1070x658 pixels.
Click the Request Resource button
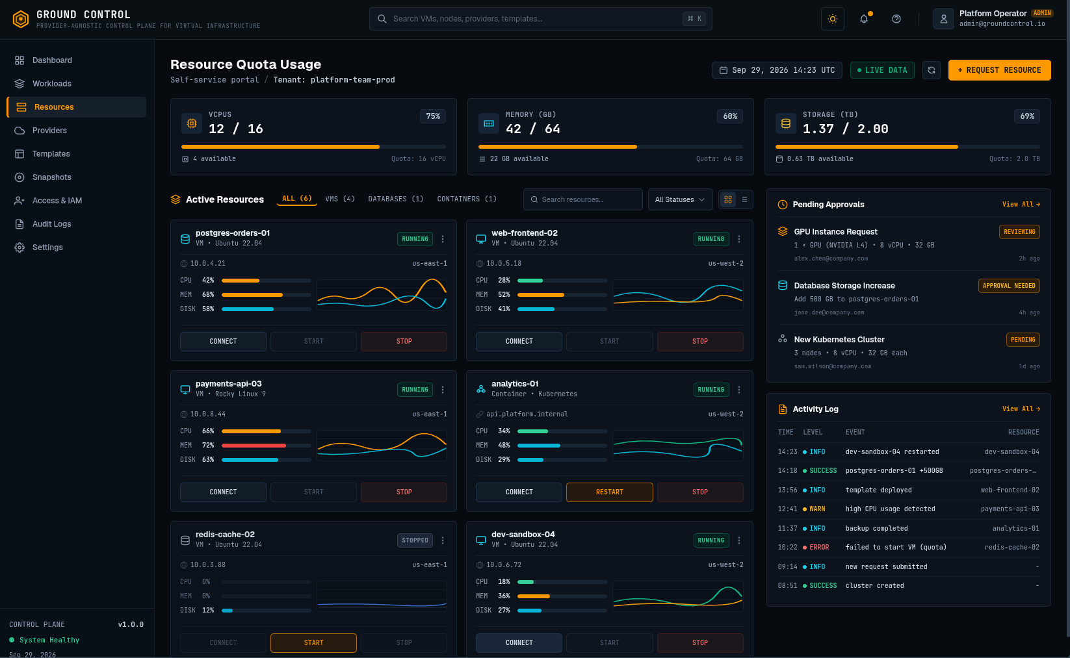point(999,70)
